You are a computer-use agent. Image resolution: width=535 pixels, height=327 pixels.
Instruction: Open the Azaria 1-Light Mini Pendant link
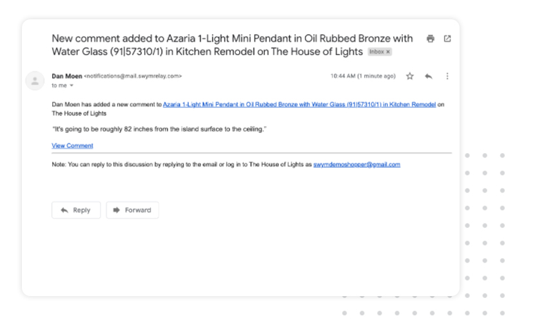pos(299,104)
